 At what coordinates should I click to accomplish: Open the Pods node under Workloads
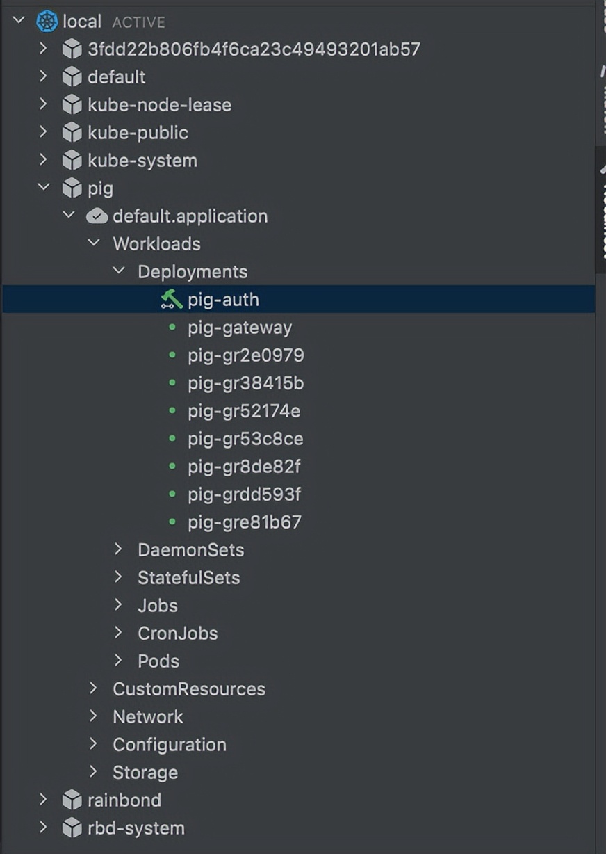point(158,661)
